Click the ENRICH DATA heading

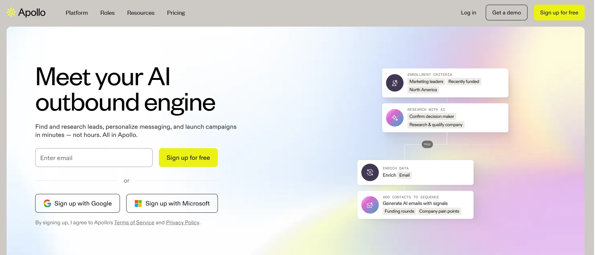click(x=396, y=168)
